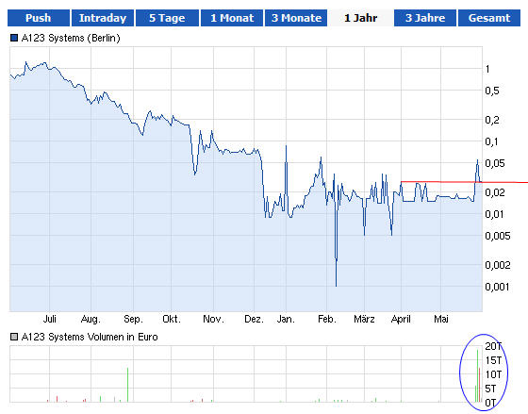Switch to 3 Monate view
This screenshot has width=528, height=414.
pos(296,18)
